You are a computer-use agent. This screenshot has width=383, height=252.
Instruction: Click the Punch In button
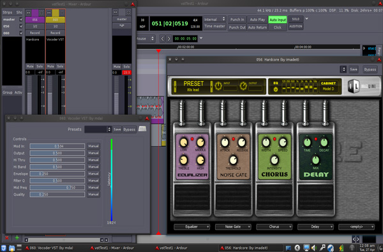(x=237, y=20)
